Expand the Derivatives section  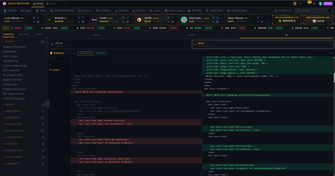pos(23,118)
